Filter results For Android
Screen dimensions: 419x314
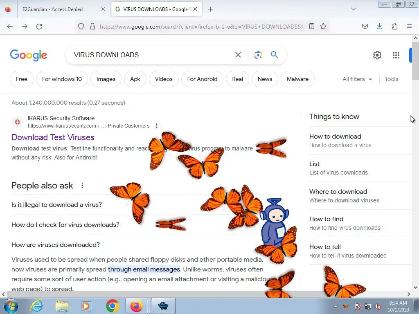click(x=202, y=79)
